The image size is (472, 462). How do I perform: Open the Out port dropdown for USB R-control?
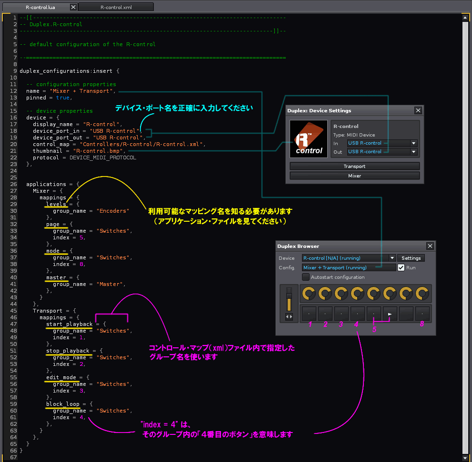click(x=413, y=152)
